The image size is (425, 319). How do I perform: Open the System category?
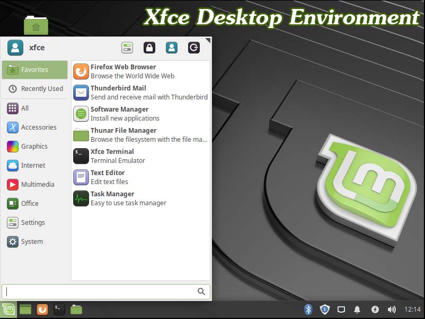(34, 242)
